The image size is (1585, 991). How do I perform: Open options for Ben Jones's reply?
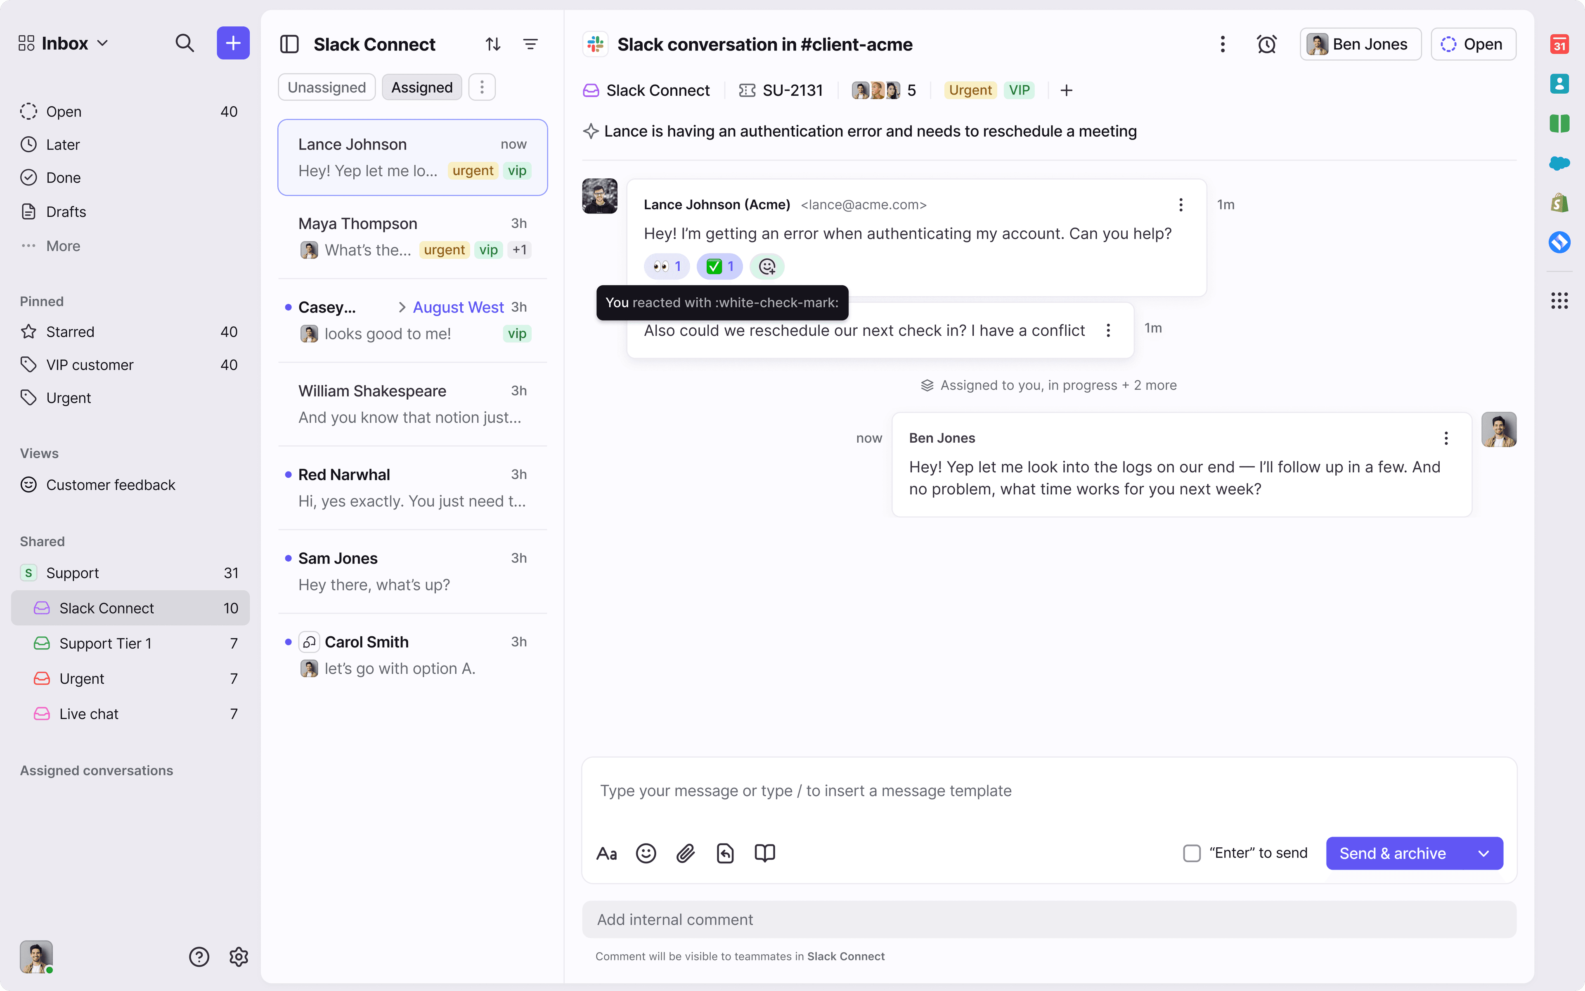click(1446, 438)
